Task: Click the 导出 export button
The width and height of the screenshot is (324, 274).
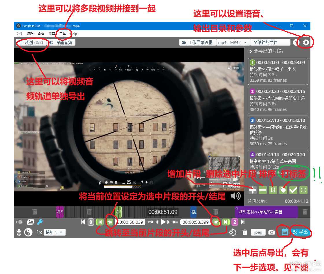Action: (x=301, y=232)
